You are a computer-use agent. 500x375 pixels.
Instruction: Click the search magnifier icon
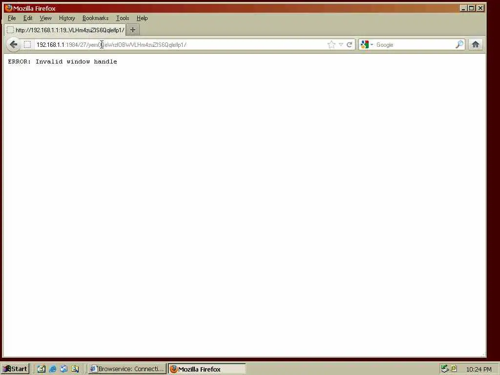tap(459, 44)
